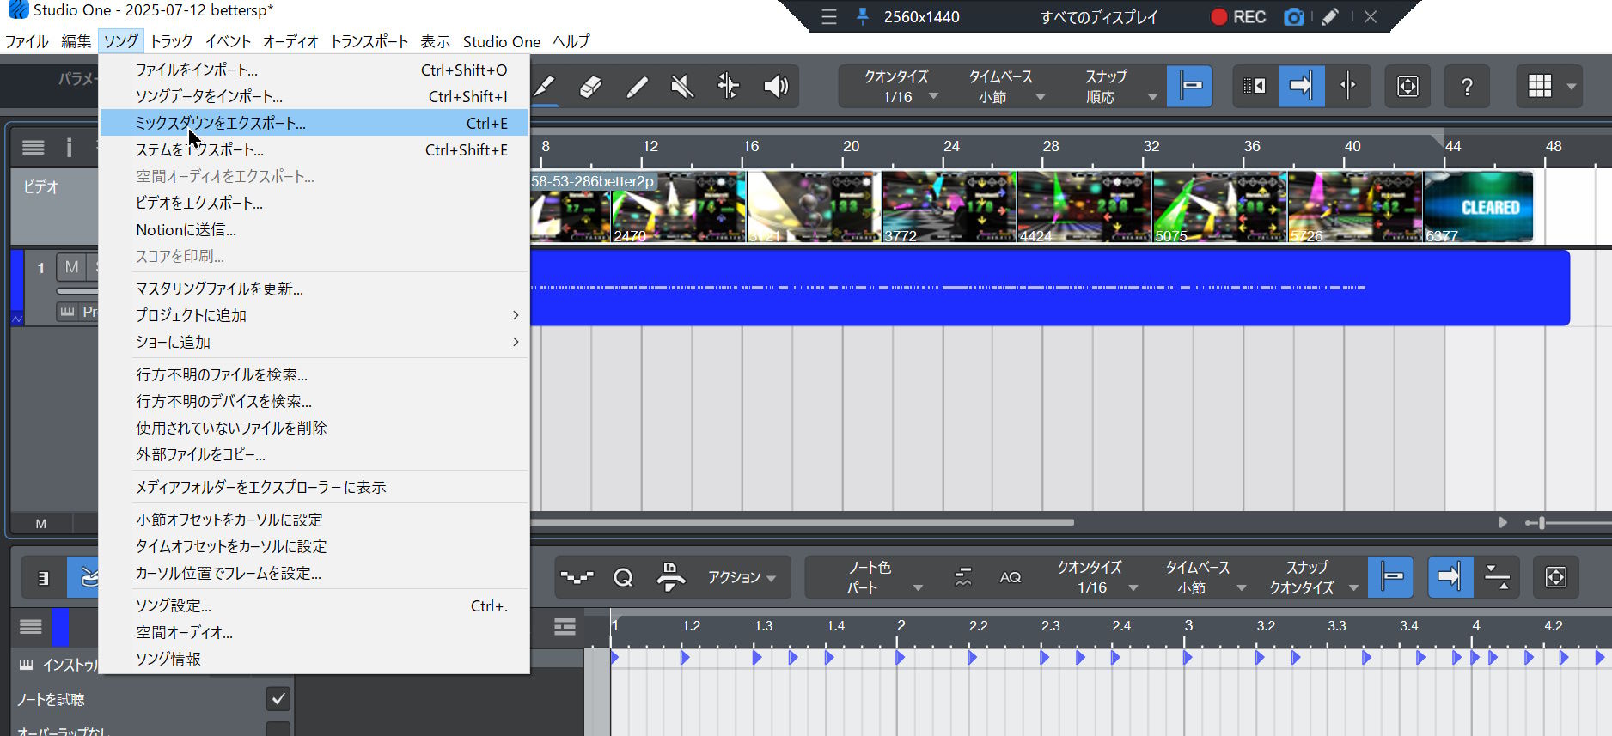Click the pencil annotate icon in recorder bar
The height and width of the screenshot is (736, 1612).
(1329, 17)
